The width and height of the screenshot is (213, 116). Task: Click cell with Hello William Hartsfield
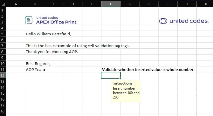[x=48, y=34]
